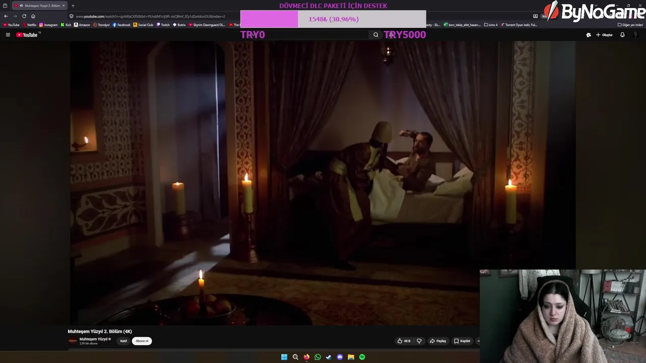Click the Kaydet save button

462,341
